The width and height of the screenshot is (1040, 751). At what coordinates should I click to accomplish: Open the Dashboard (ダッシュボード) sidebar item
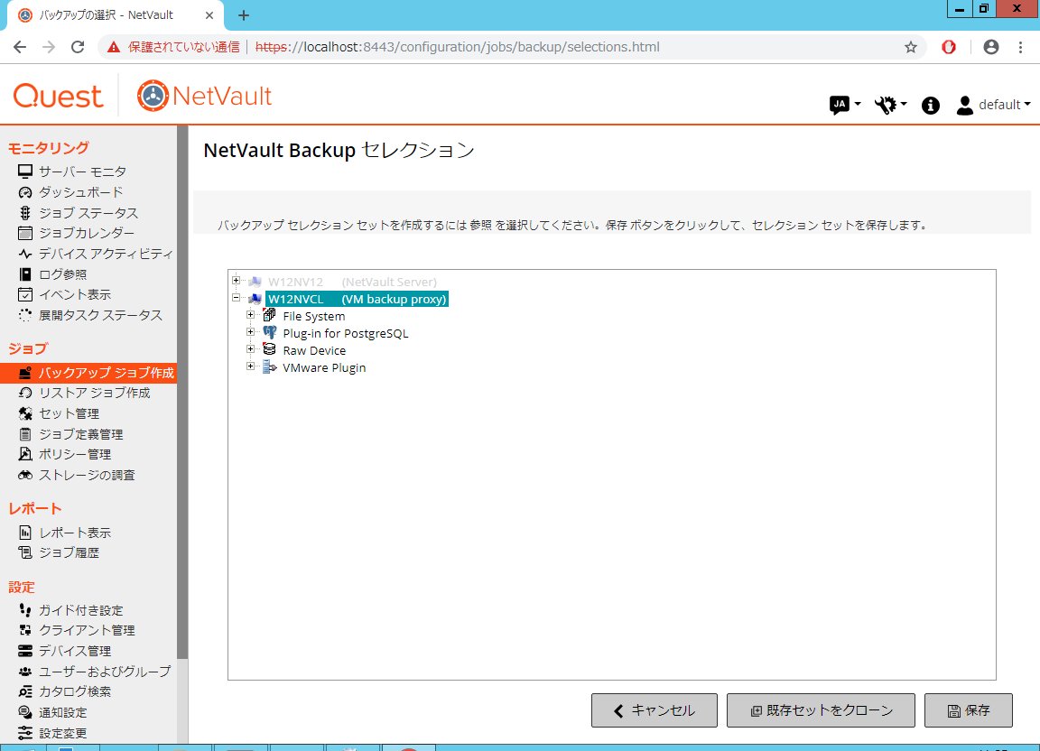tap(81, 191)
